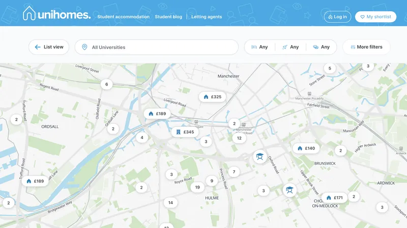This screenshot has height=228, width=407.
Task: Expand the 3 cluster between the 7 marker and Oxford Road
Action: [264, 191]
